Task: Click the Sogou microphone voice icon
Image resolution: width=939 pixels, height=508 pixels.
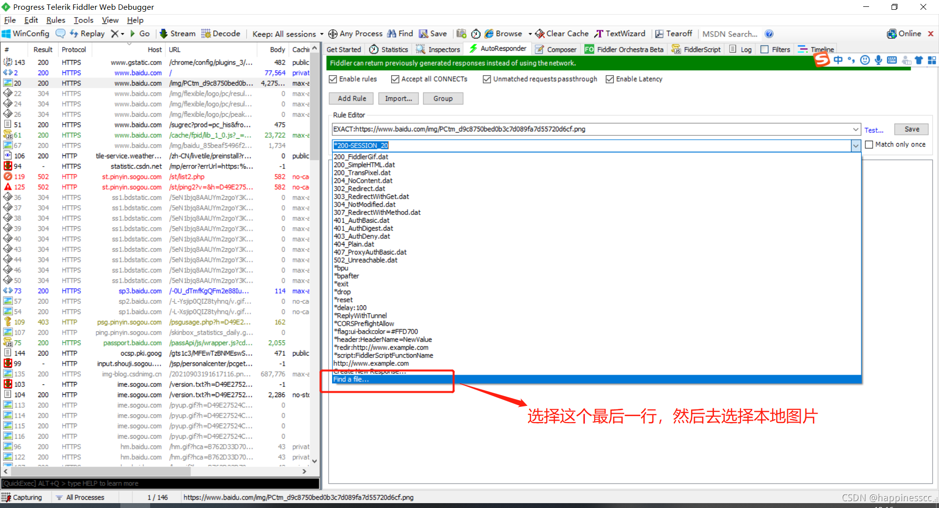Action: 878,60
